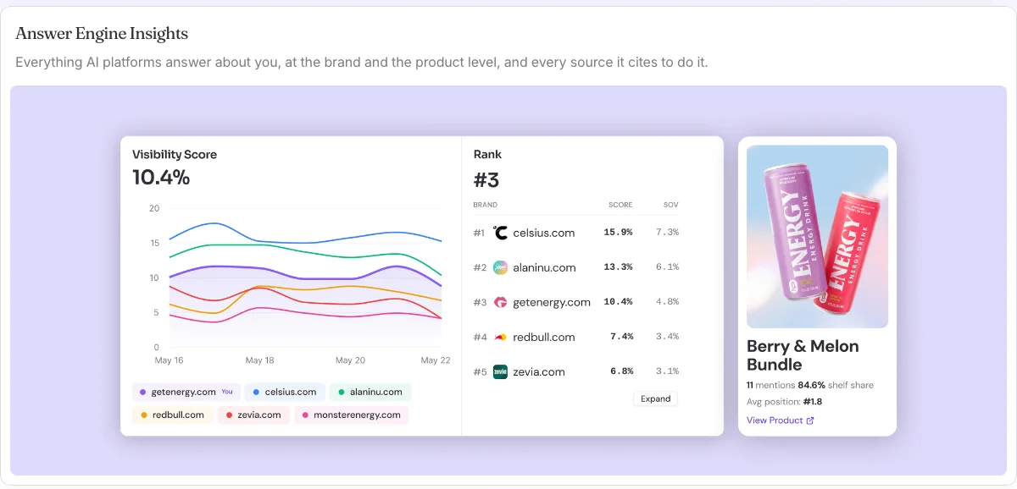Click the May 16 axis label
Image resolution: width=1017 pixels, height=489 pixels.
click(x=169, y=360)
